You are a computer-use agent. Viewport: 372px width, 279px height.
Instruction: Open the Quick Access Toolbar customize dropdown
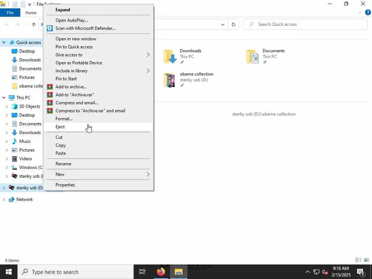(x=29, y=4)
